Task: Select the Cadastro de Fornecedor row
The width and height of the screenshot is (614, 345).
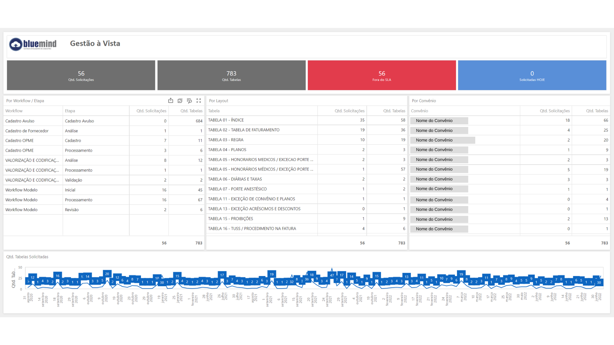Action: click(x=104, y=131)
